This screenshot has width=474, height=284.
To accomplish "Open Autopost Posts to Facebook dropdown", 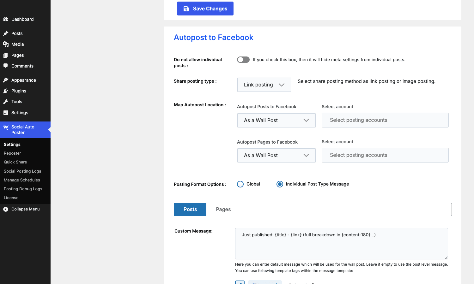I will pos(276,120).
